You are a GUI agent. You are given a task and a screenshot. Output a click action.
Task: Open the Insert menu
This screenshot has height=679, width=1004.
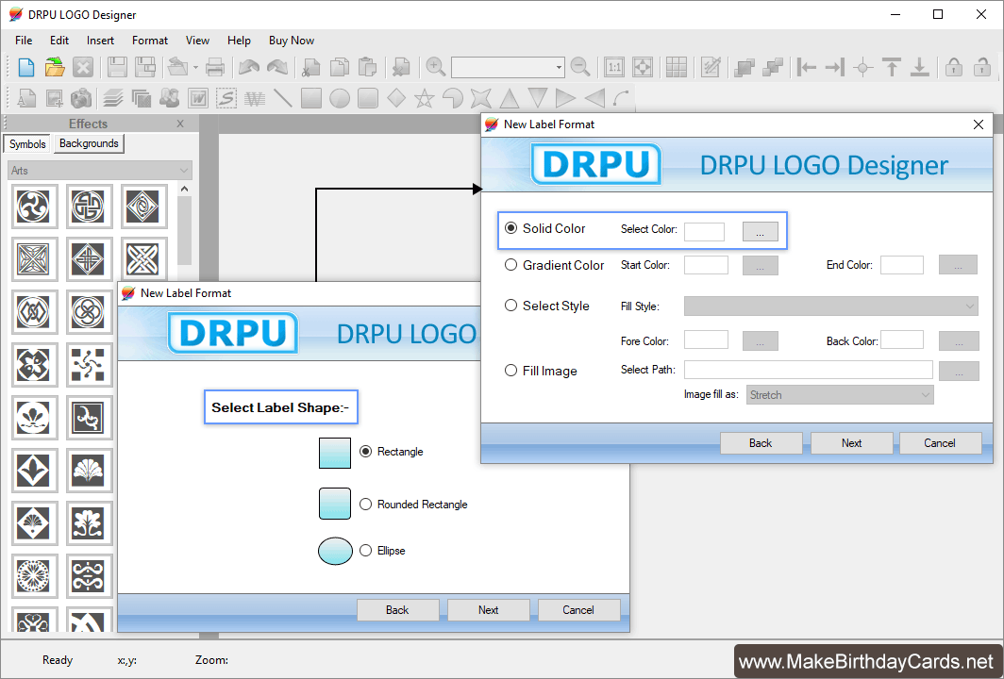pyautogui.click(x=101, y=41)
